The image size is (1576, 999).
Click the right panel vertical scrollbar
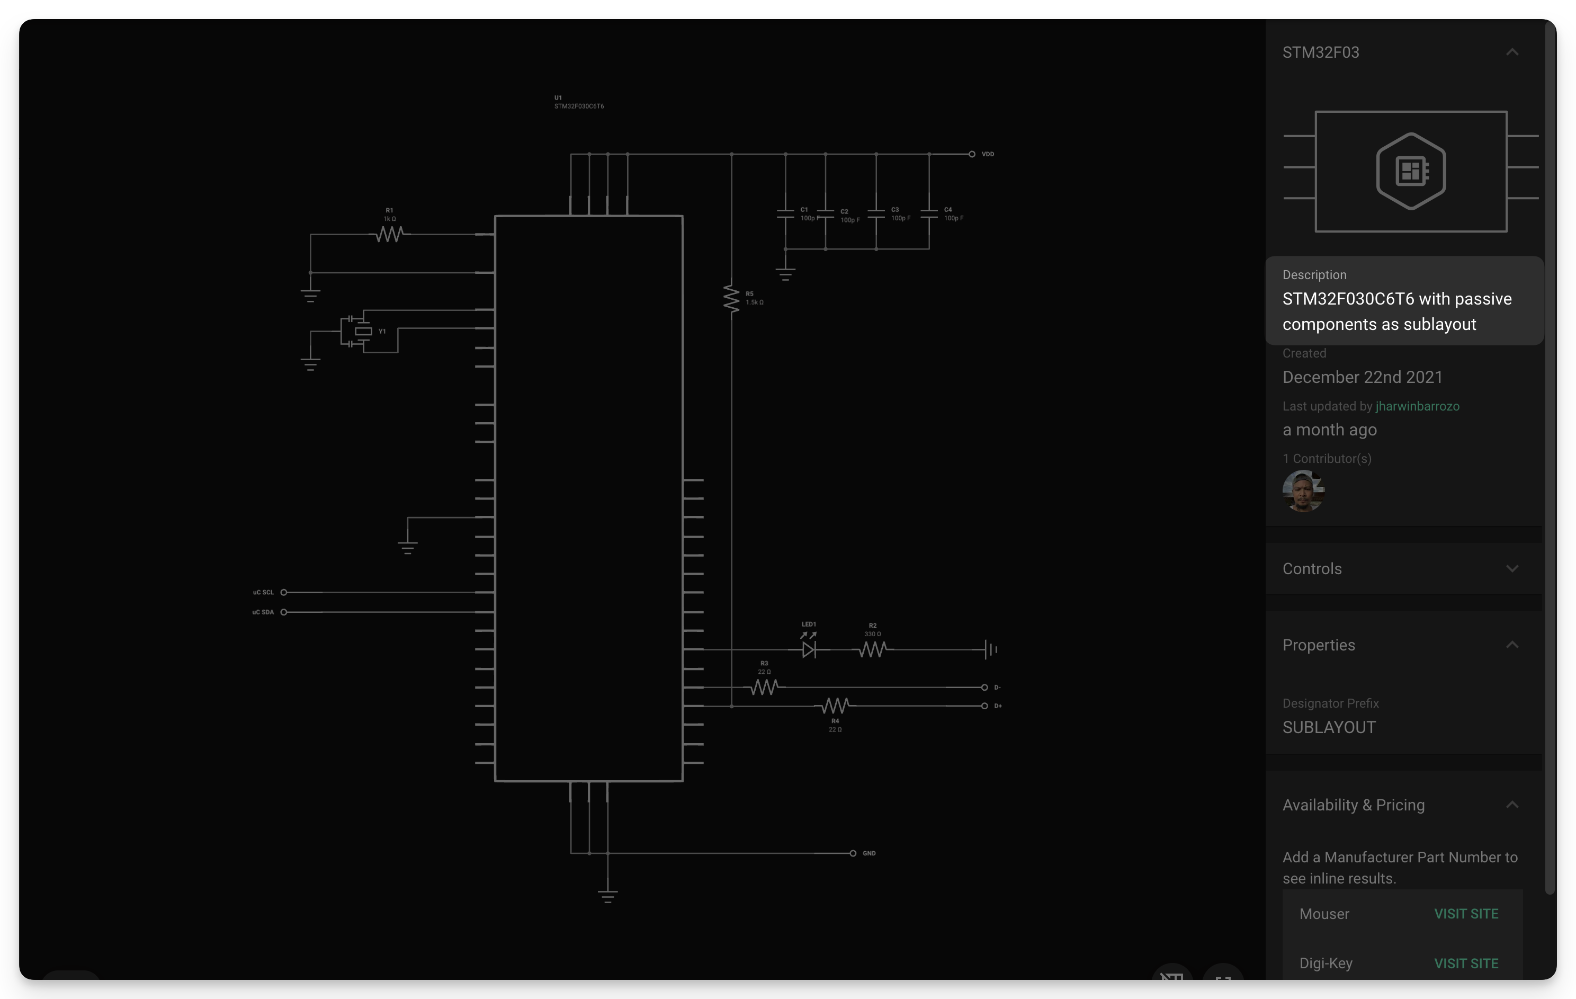click(1549, 458)
